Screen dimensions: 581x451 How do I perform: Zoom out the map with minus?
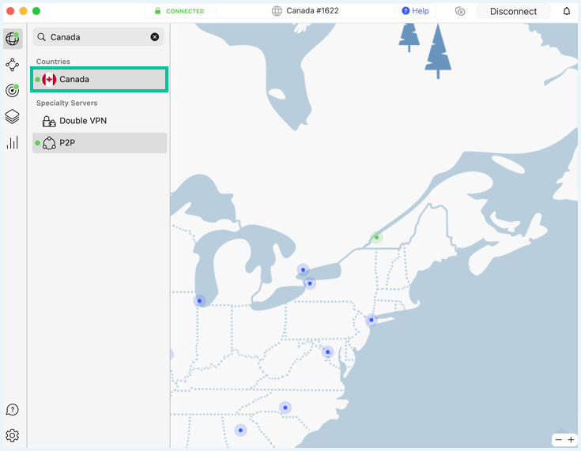pyautogui.click(x=558, y=439)
